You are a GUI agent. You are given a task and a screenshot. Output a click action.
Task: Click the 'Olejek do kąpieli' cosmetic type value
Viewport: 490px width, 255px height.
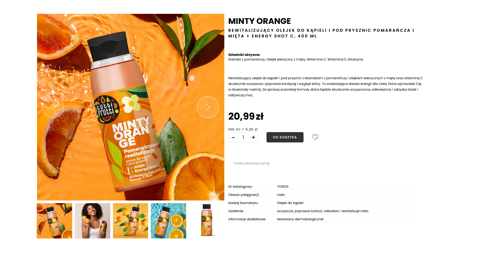[290, 203]
